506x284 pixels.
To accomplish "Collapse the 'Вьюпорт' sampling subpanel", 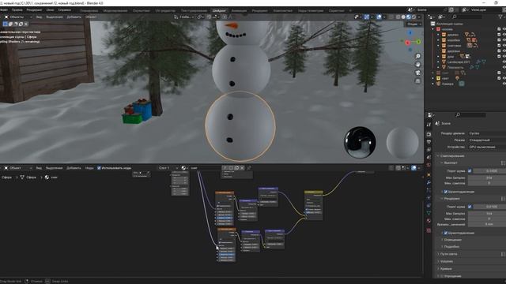I will pyautogui.click(x=449, y=163).
